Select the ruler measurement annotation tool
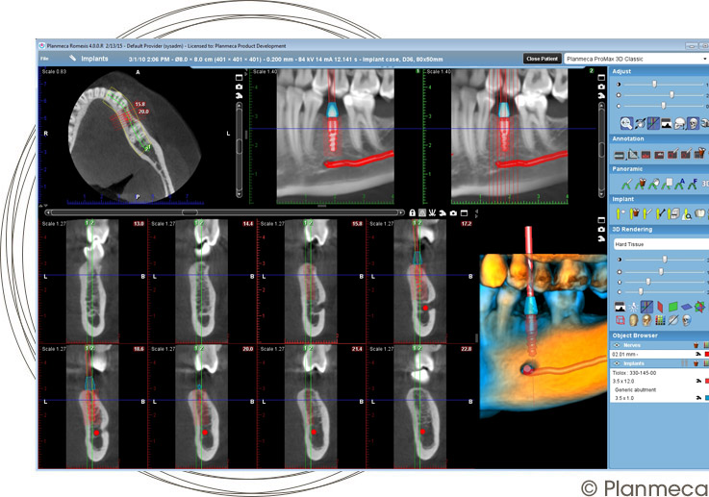Image resolution: width=709 pixels, height=497 pixels. (x=619, y=155)
